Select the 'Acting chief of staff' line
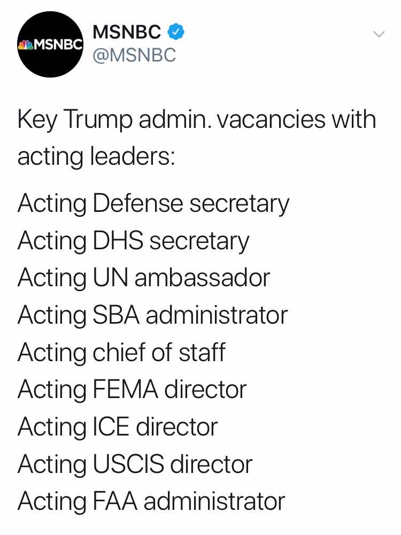Screen dimensions: 401x535 click(x=121, y=353)
